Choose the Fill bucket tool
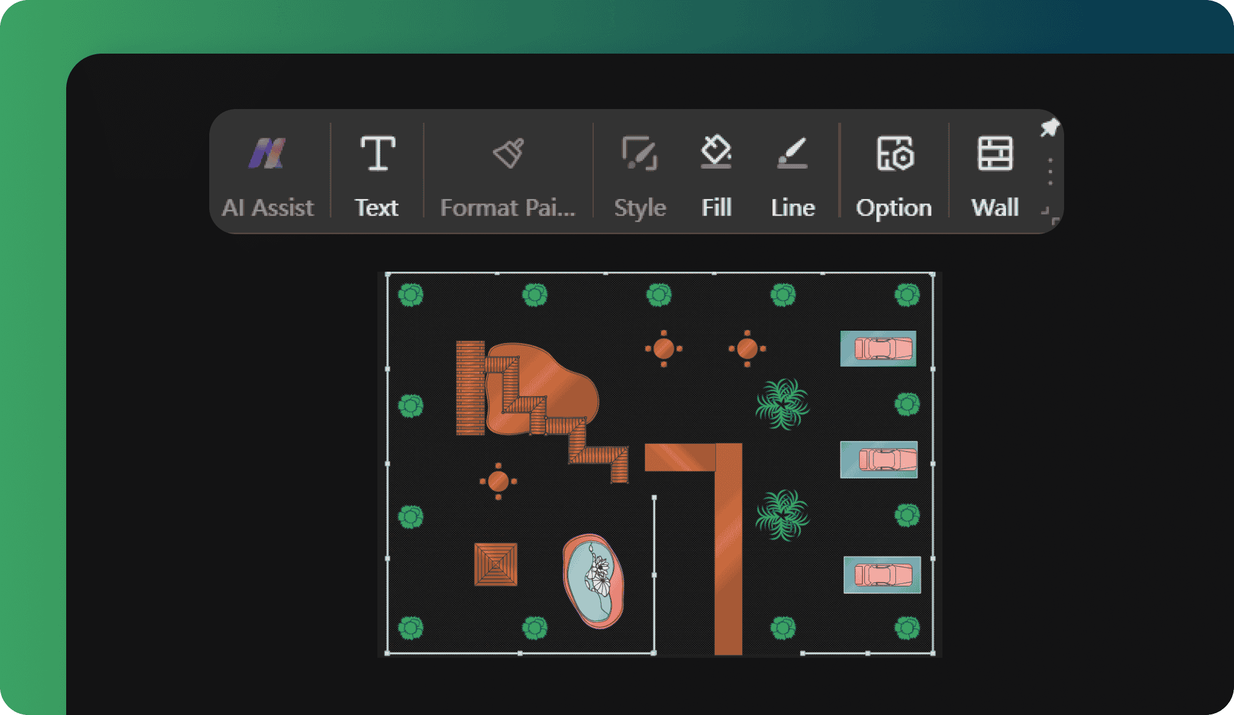 [x=716, y=176]
